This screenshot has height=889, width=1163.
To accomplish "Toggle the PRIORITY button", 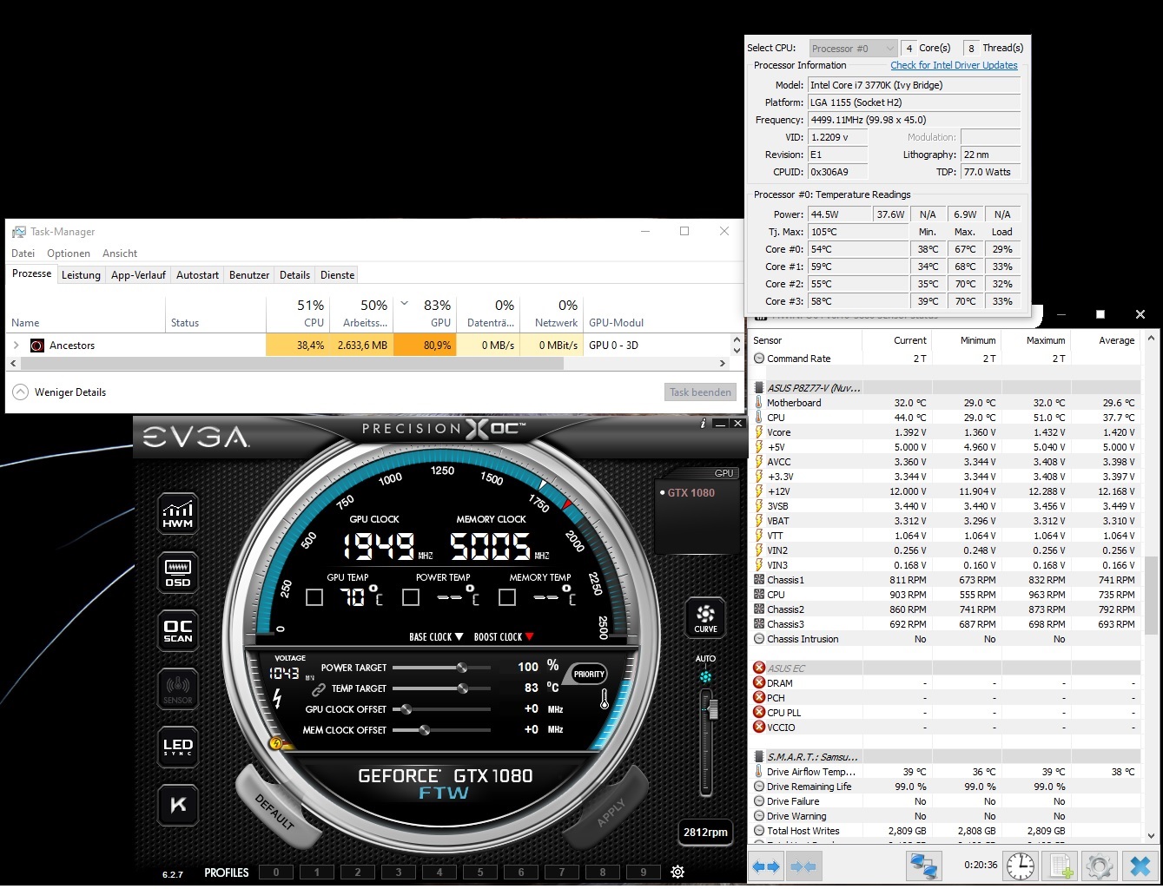I will 589,675.
